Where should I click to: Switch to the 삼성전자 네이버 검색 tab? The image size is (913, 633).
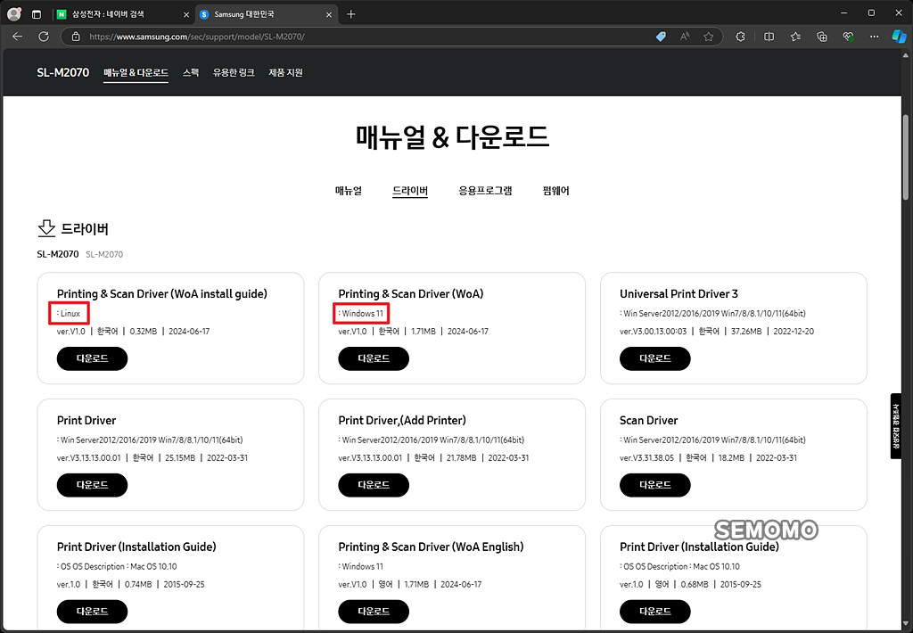121,14
